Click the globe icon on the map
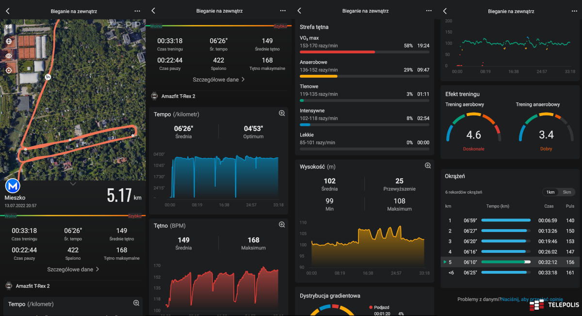This screenshot has height=316, width=582. (9, 41)
